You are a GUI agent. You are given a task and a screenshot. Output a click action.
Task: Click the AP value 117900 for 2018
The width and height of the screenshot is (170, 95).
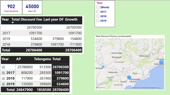[x=27, y=78]
